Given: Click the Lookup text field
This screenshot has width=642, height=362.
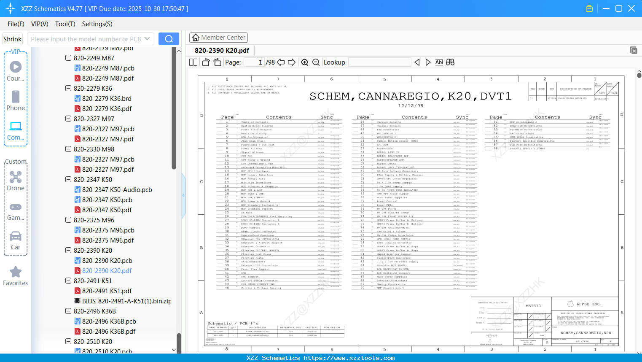Looking at the screenshot, I should click(380, 62).
